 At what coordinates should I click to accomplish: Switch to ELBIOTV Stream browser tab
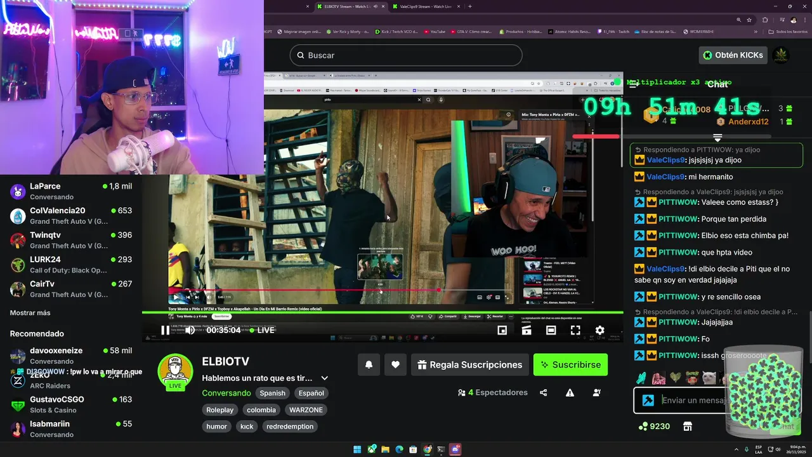(350, 6)
